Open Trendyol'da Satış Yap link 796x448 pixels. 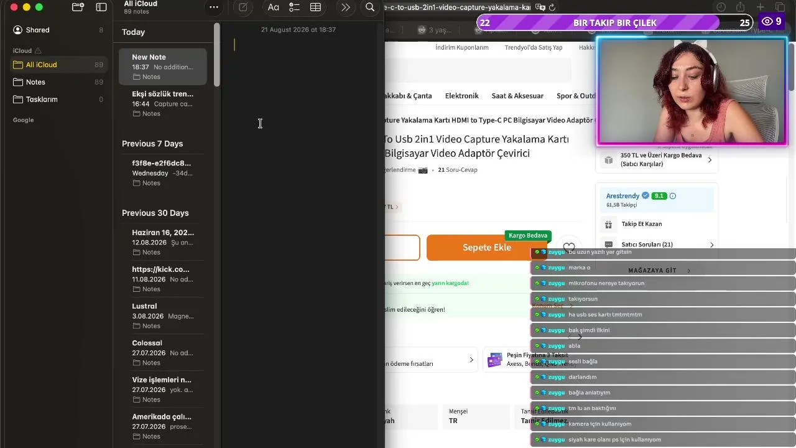coord(534,47)
